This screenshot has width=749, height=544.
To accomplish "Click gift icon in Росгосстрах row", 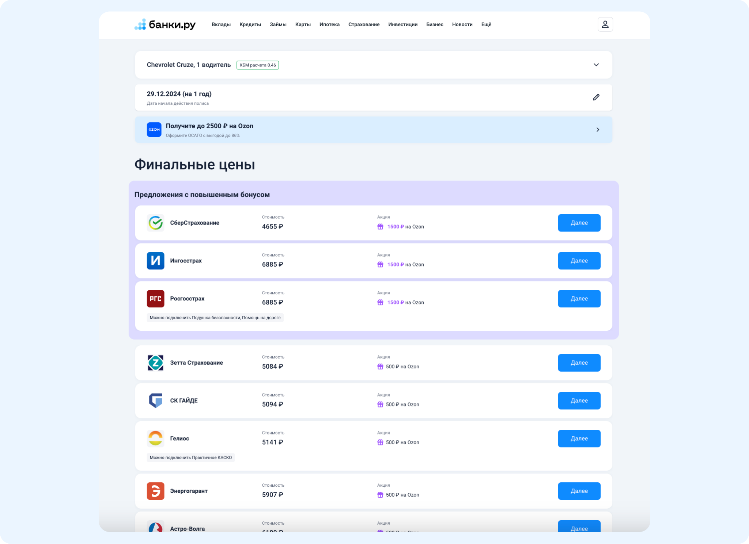I will (x=380, y=303).
